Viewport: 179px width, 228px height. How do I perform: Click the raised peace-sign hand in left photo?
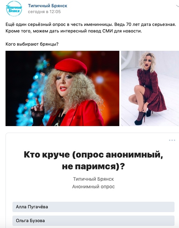click(39, 105)
